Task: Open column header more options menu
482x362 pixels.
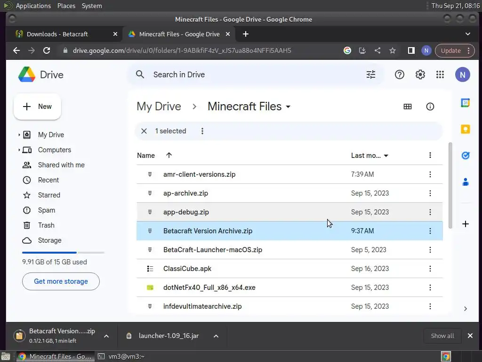Action: (x=430, y=155)
